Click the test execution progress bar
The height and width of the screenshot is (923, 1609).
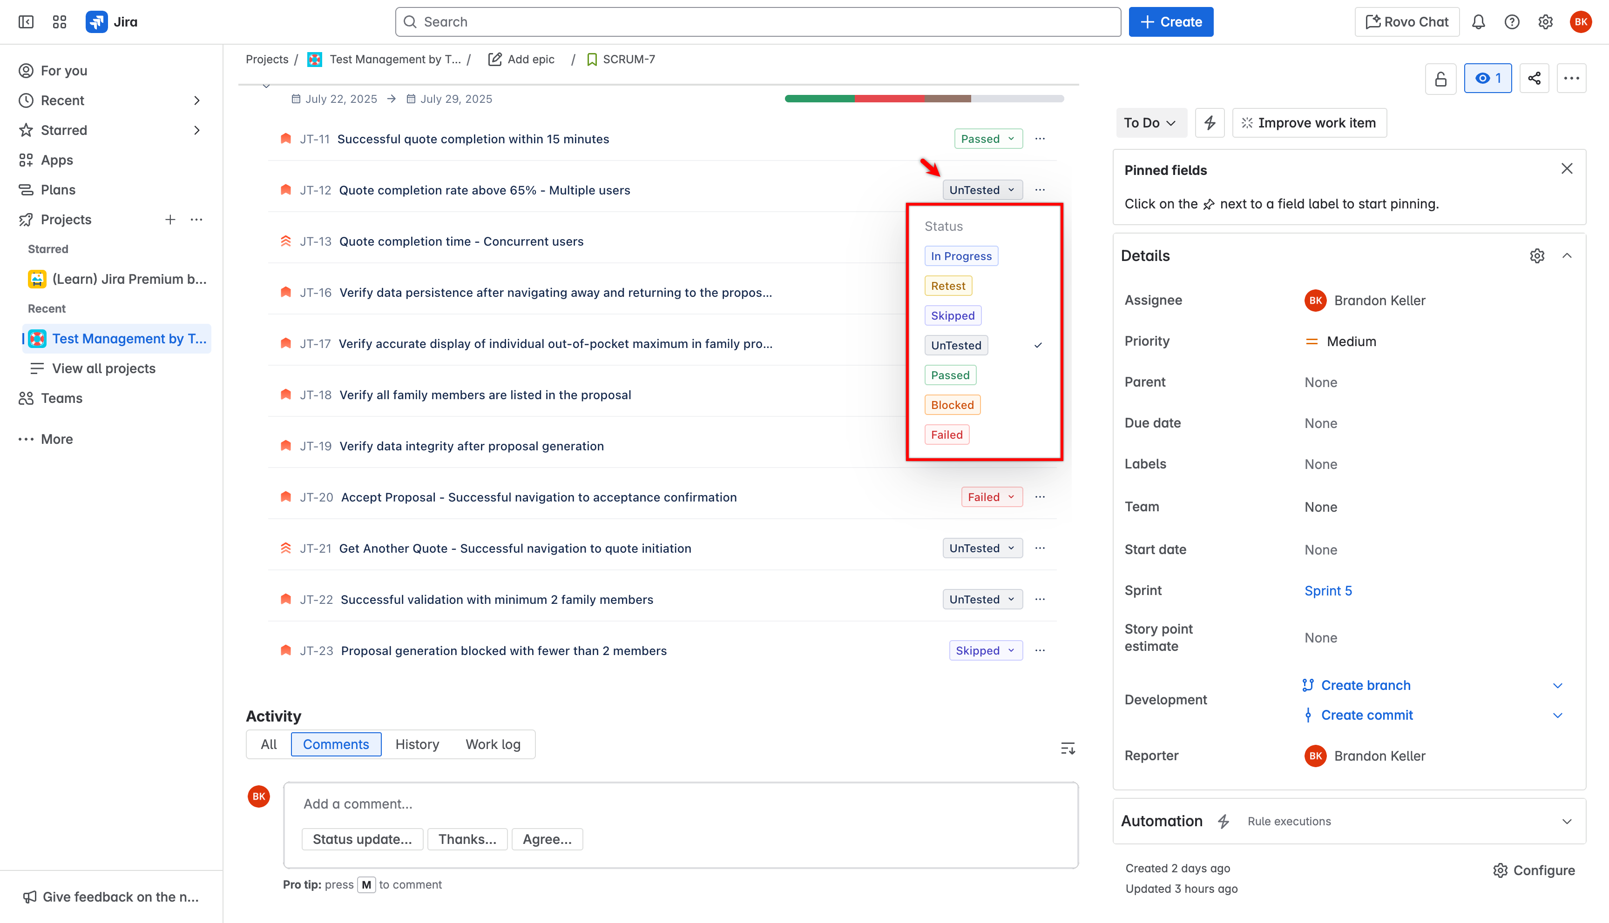923,99
